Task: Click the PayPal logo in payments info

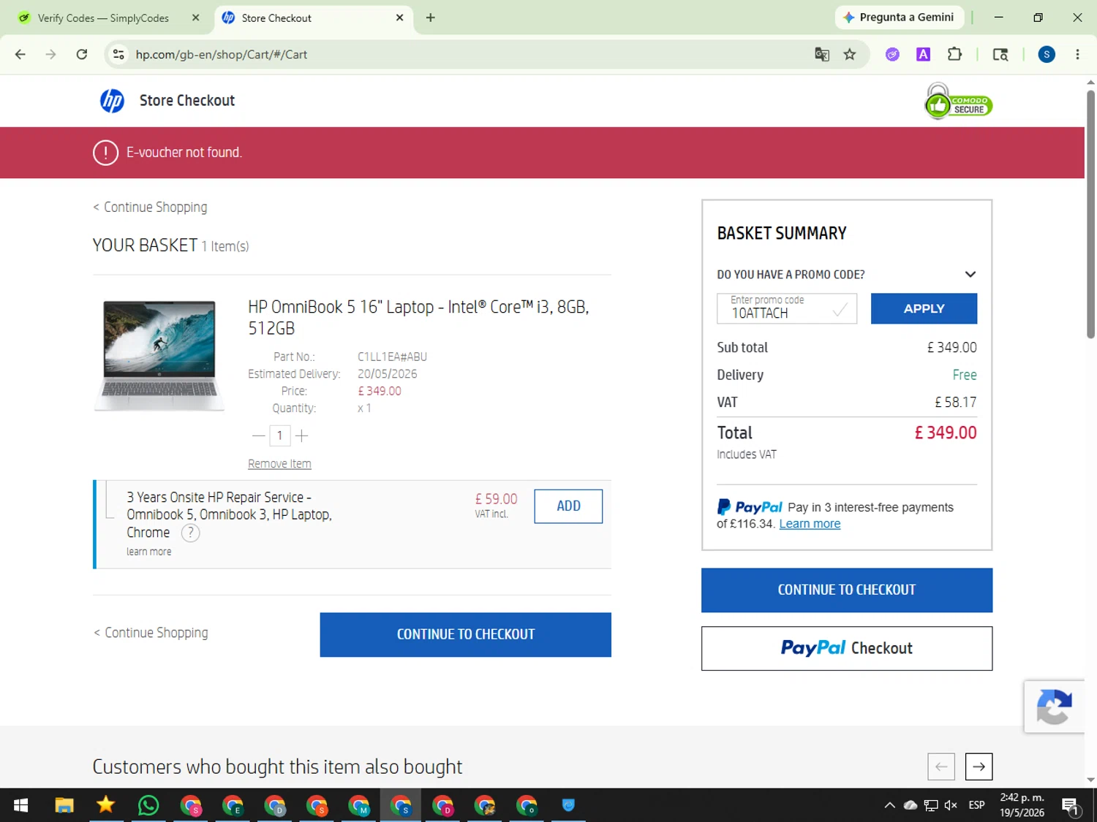Action: pyautogui.click(x=750, y=507)
